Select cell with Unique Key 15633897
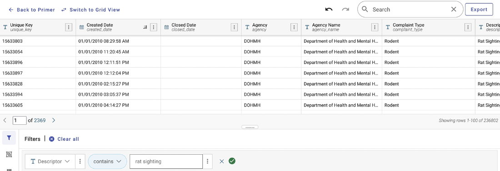The width and height of the screenshot is (500, 171). click(38, 73)
